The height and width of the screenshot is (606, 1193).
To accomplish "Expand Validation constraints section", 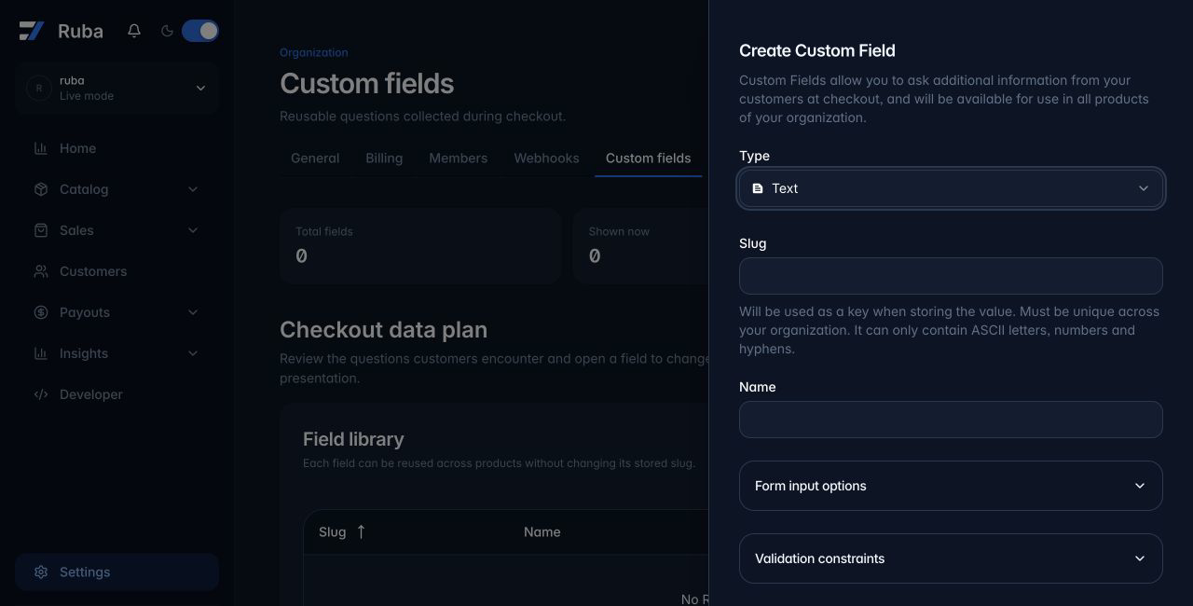I will pyautogui.click(x=951, y=558).
